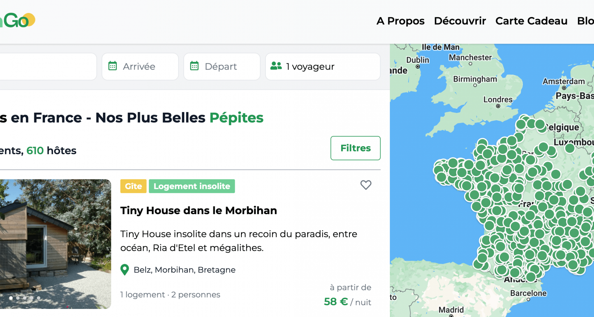Viewport: 594px width, 317px height.
Task: Open the A Propos menu item
Action: 400,21
